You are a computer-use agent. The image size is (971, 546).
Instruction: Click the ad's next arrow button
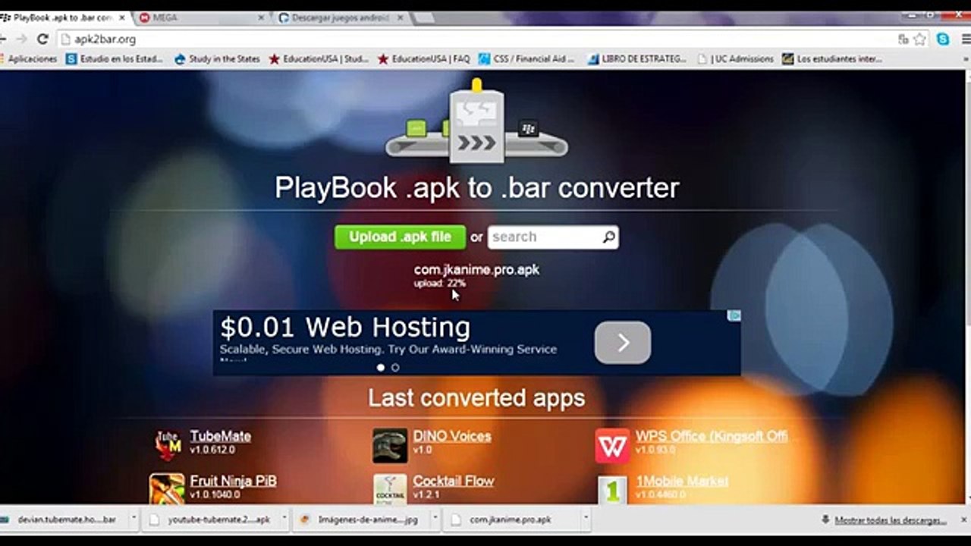[x=623, y=343]
